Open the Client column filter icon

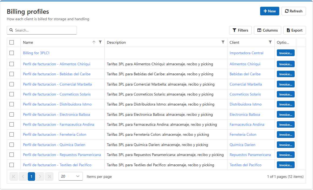[x=270, y=42]
